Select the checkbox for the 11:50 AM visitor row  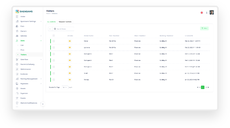pos(54,60)
